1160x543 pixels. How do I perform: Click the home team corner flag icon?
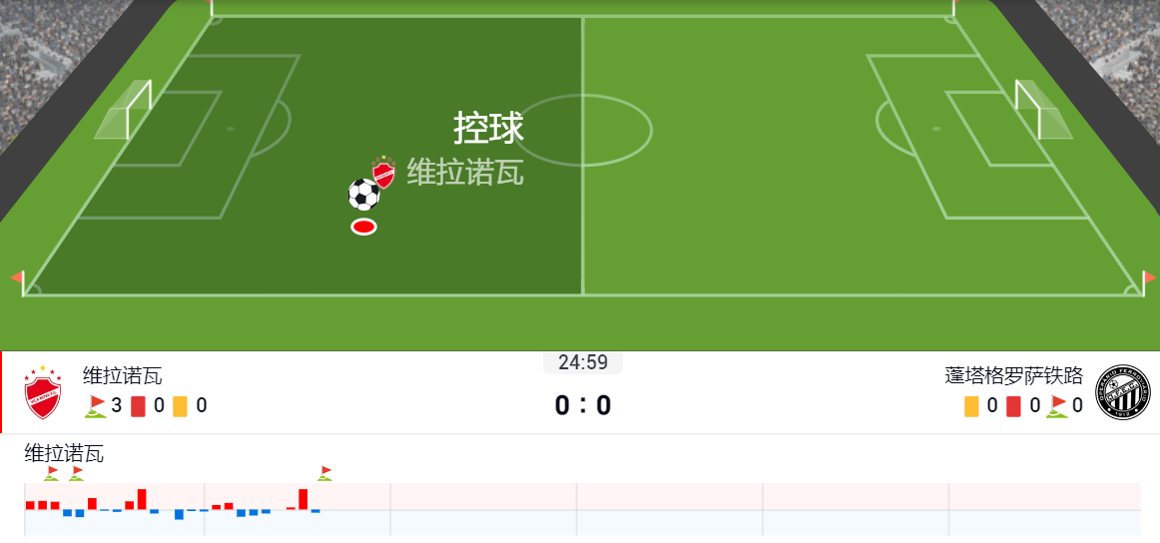click(x=96, y=406)
